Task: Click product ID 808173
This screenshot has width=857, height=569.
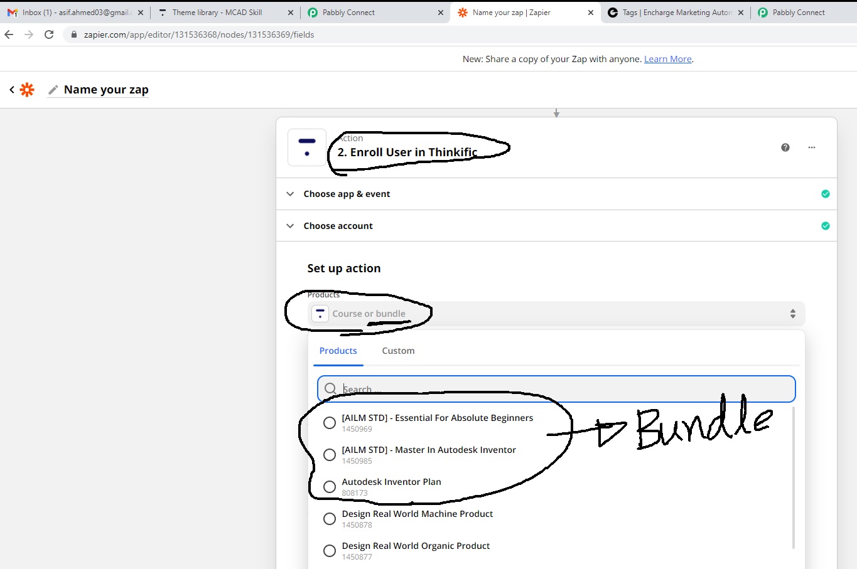Action: [355, 493]
